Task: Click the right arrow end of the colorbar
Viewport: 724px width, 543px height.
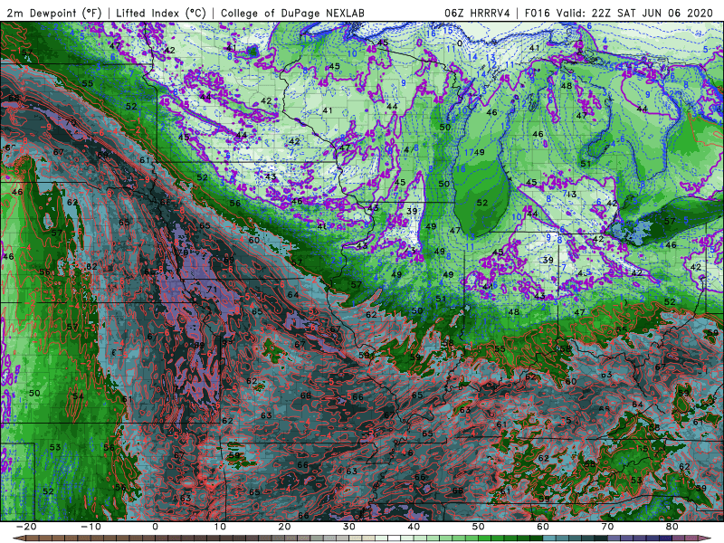Action: pyautogui.click(x=706, y=538)
